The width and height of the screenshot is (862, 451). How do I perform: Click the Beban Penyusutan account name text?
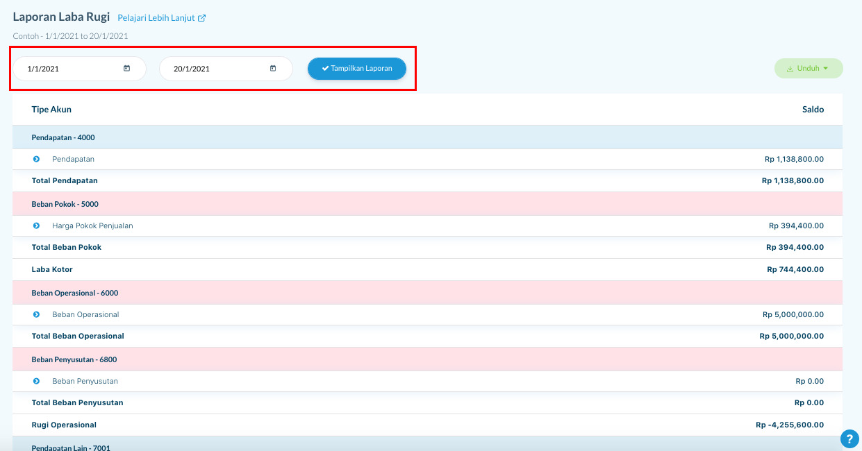click(85, 381)
